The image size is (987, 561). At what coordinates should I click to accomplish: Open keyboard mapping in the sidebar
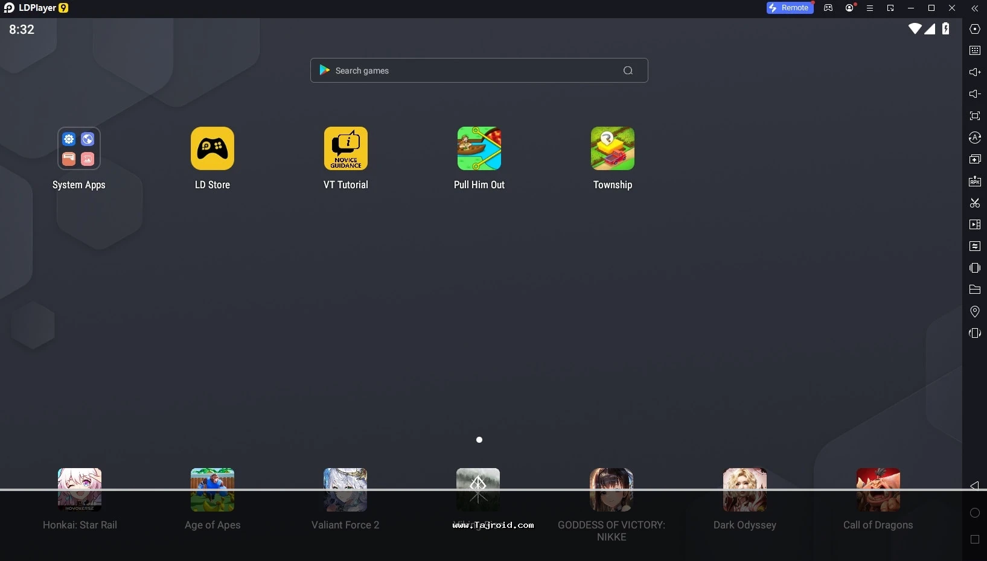(x=974, y=51)
